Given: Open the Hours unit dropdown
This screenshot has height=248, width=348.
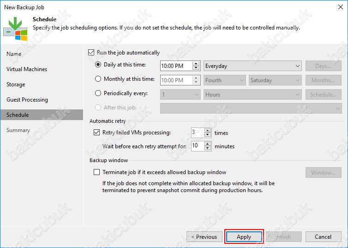Looking at the screenshot, I should tap(252, 95).
